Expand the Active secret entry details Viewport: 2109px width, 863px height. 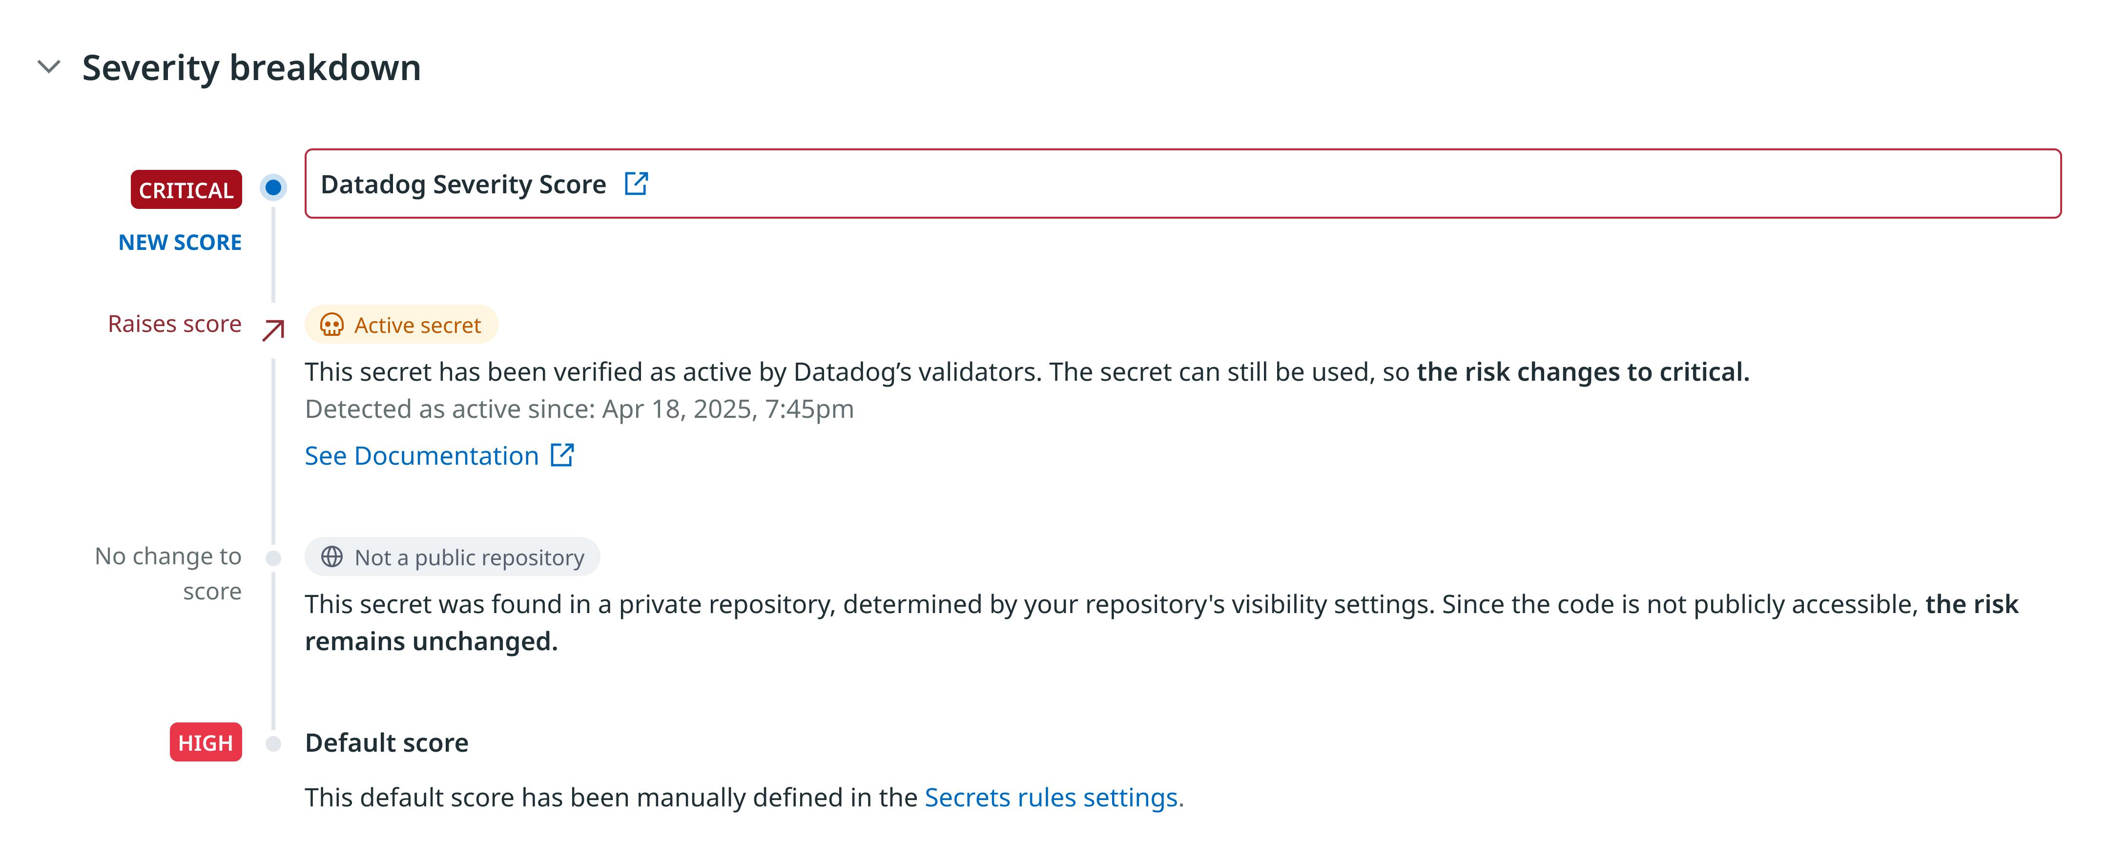(401, 324)
